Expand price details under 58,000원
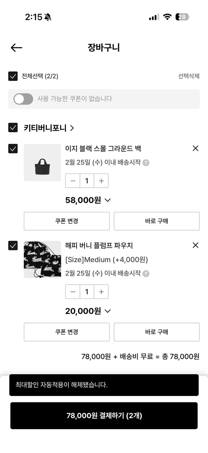Viewport: 208px width, 453px height. point(107,200)
